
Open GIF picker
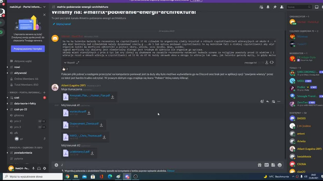(x=266, y=165)
